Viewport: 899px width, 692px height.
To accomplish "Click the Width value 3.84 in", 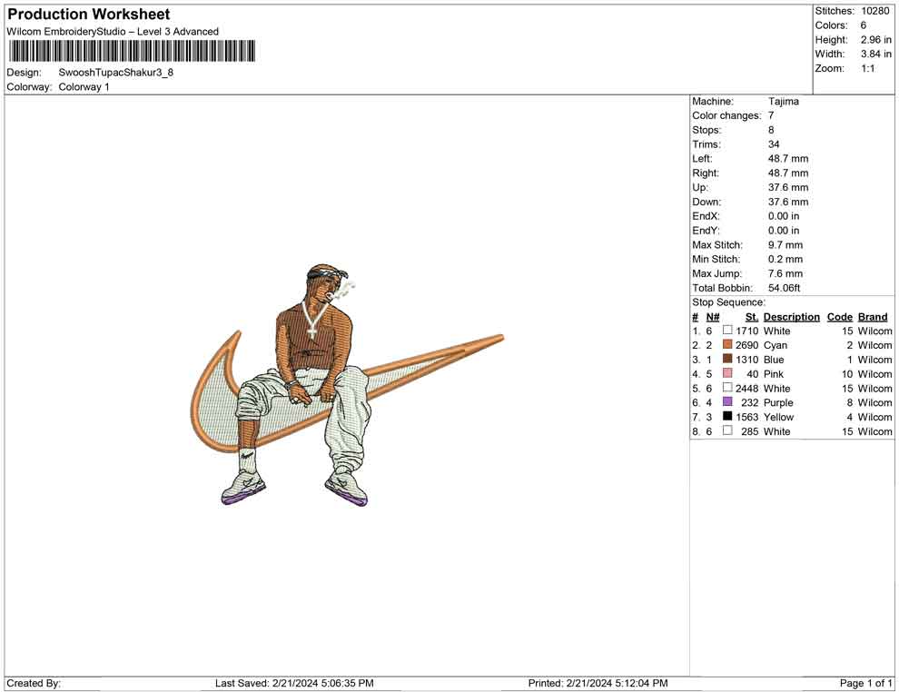I will click(876, 54).
